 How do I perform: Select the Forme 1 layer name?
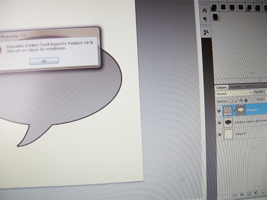pyautogui.click(x=252, y=110)
